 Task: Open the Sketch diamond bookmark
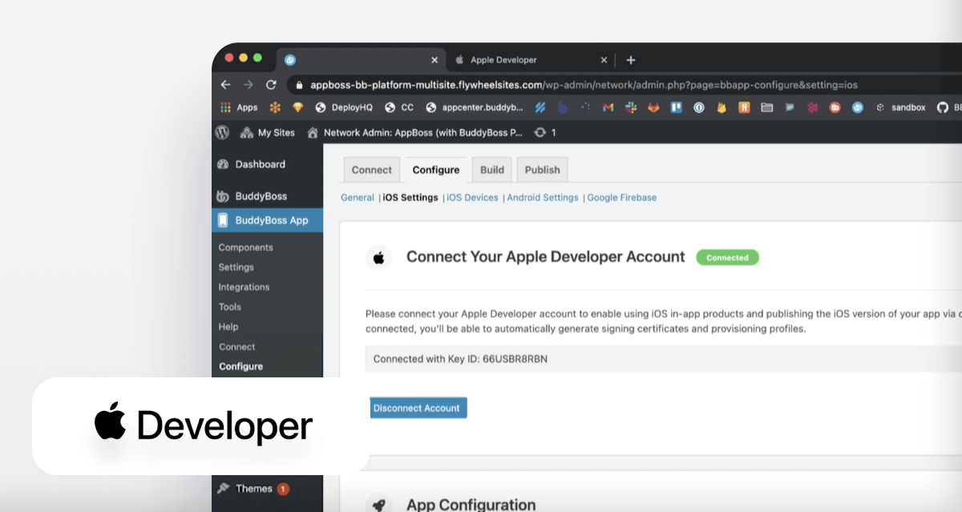coord(297,107)
